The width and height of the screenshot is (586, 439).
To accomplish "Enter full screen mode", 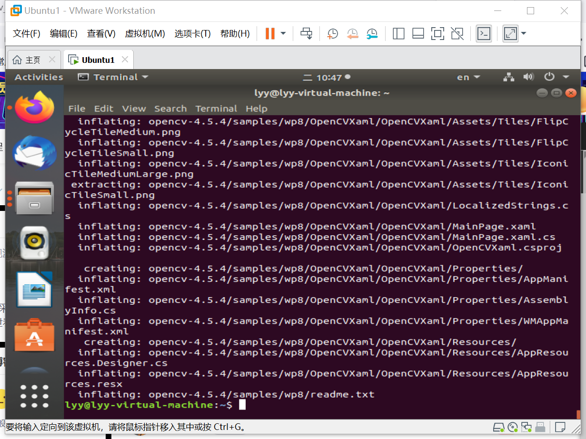I will pyautogui.click(x=437, y=33).
